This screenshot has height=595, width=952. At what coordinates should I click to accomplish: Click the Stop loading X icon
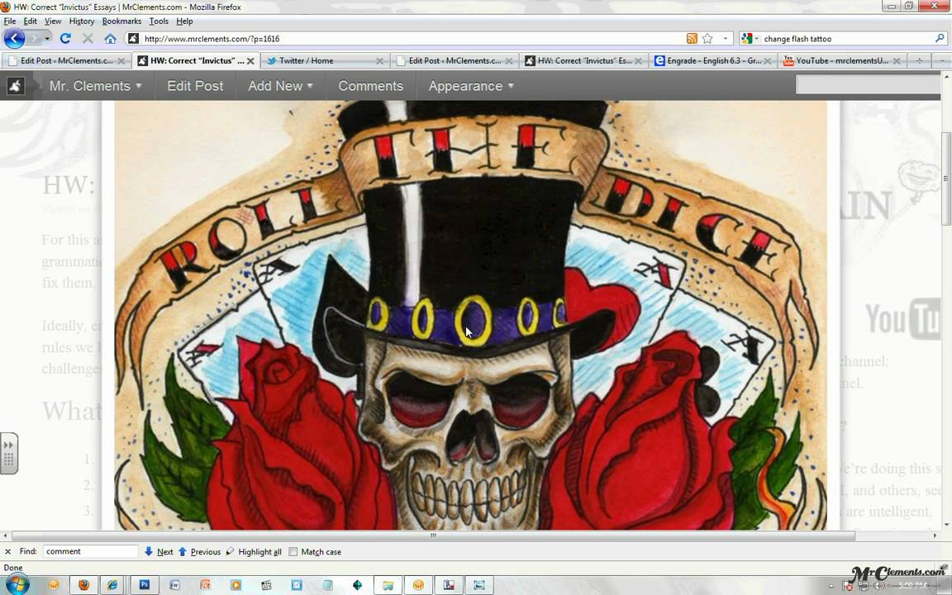click(x=88, y=38)
